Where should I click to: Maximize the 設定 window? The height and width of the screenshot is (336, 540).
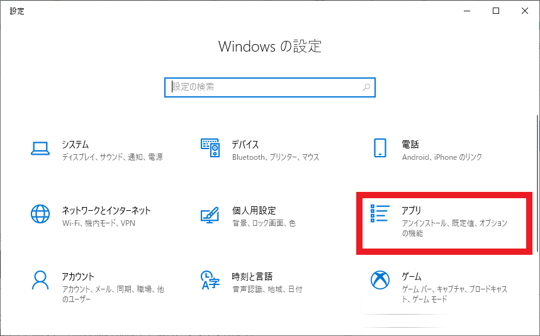pyautogui.click(x=496, y=11)
